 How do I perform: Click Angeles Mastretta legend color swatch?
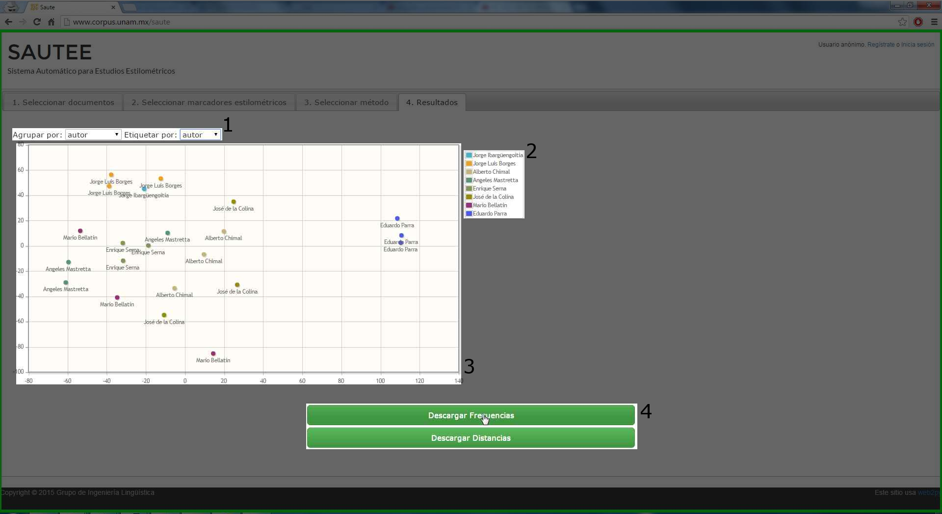[x=469, y=180]
